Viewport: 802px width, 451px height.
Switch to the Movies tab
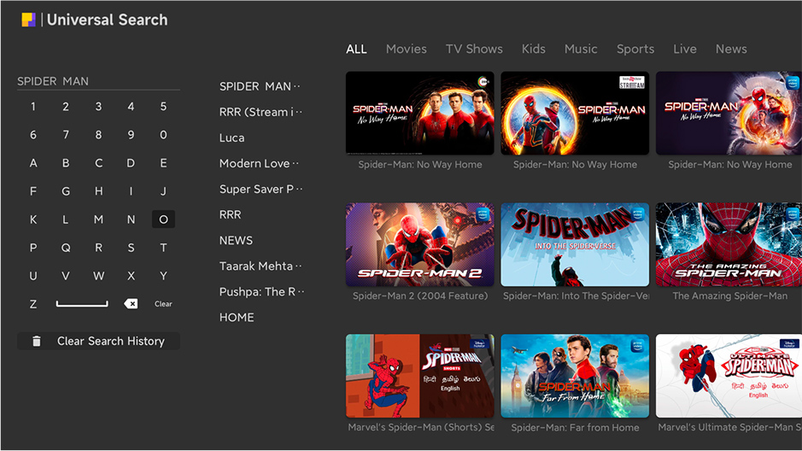click(406, 49)
